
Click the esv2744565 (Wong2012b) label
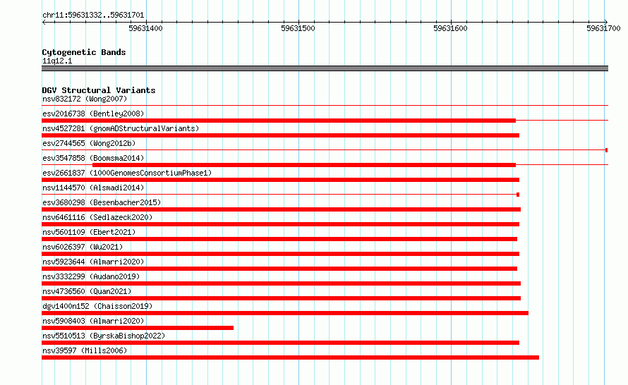(x=89, y=143)
